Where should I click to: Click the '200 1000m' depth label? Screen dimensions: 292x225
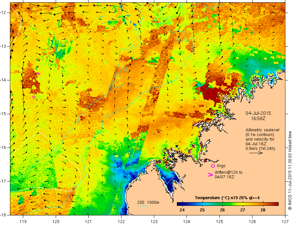(x=148, y=202)
